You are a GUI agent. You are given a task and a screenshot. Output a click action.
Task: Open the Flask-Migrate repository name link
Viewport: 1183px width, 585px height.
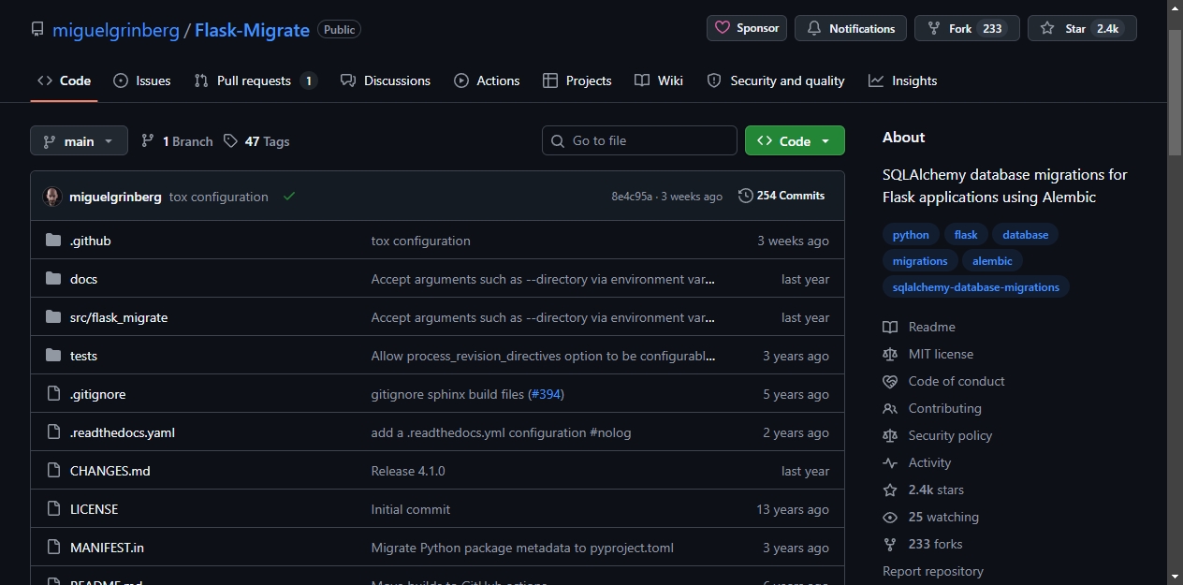tap(252, 30)
